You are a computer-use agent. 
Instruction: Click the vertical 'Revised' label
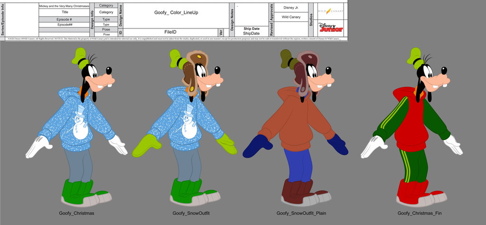(x=271, y=29)
